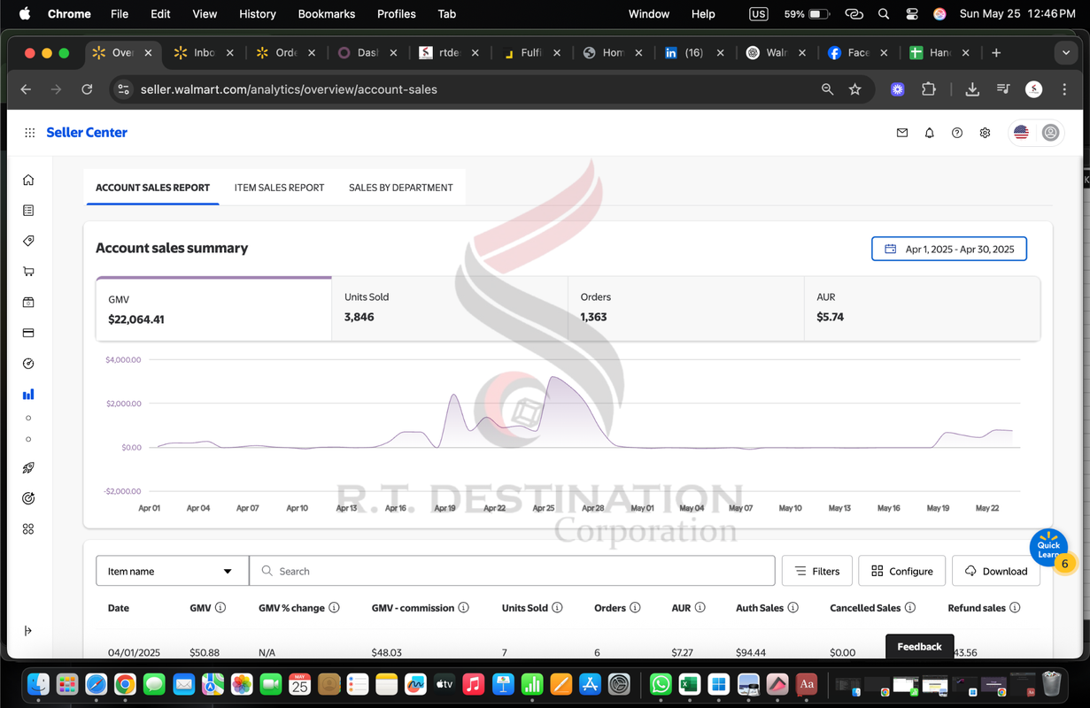Open the Profiles menu in menu bar
Viewport: 1090px width, 708px height.
click(x=397, y=13)
